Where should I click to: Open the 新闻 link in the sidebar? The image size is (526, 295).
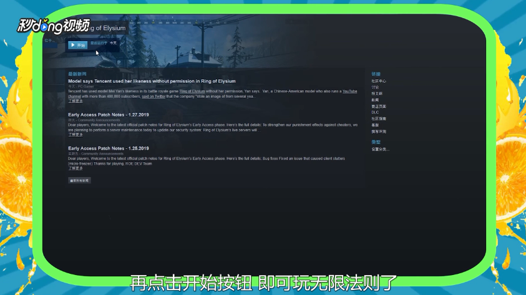375,100
